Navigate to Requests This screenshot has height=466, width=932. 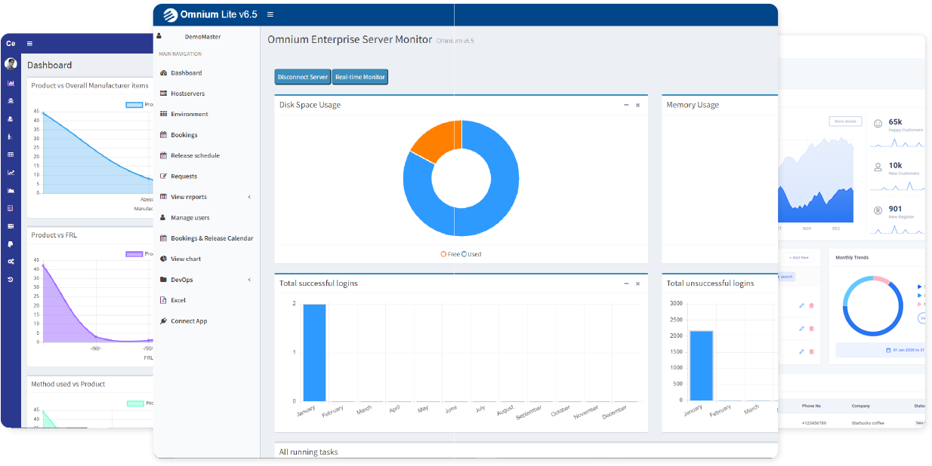[184, 176]
